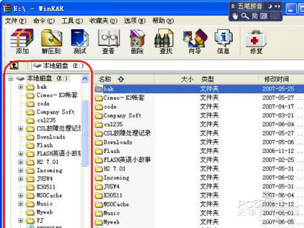
Task: Select Cimeo- K3帐套 in the folder tree
Action: coord(57,95)
